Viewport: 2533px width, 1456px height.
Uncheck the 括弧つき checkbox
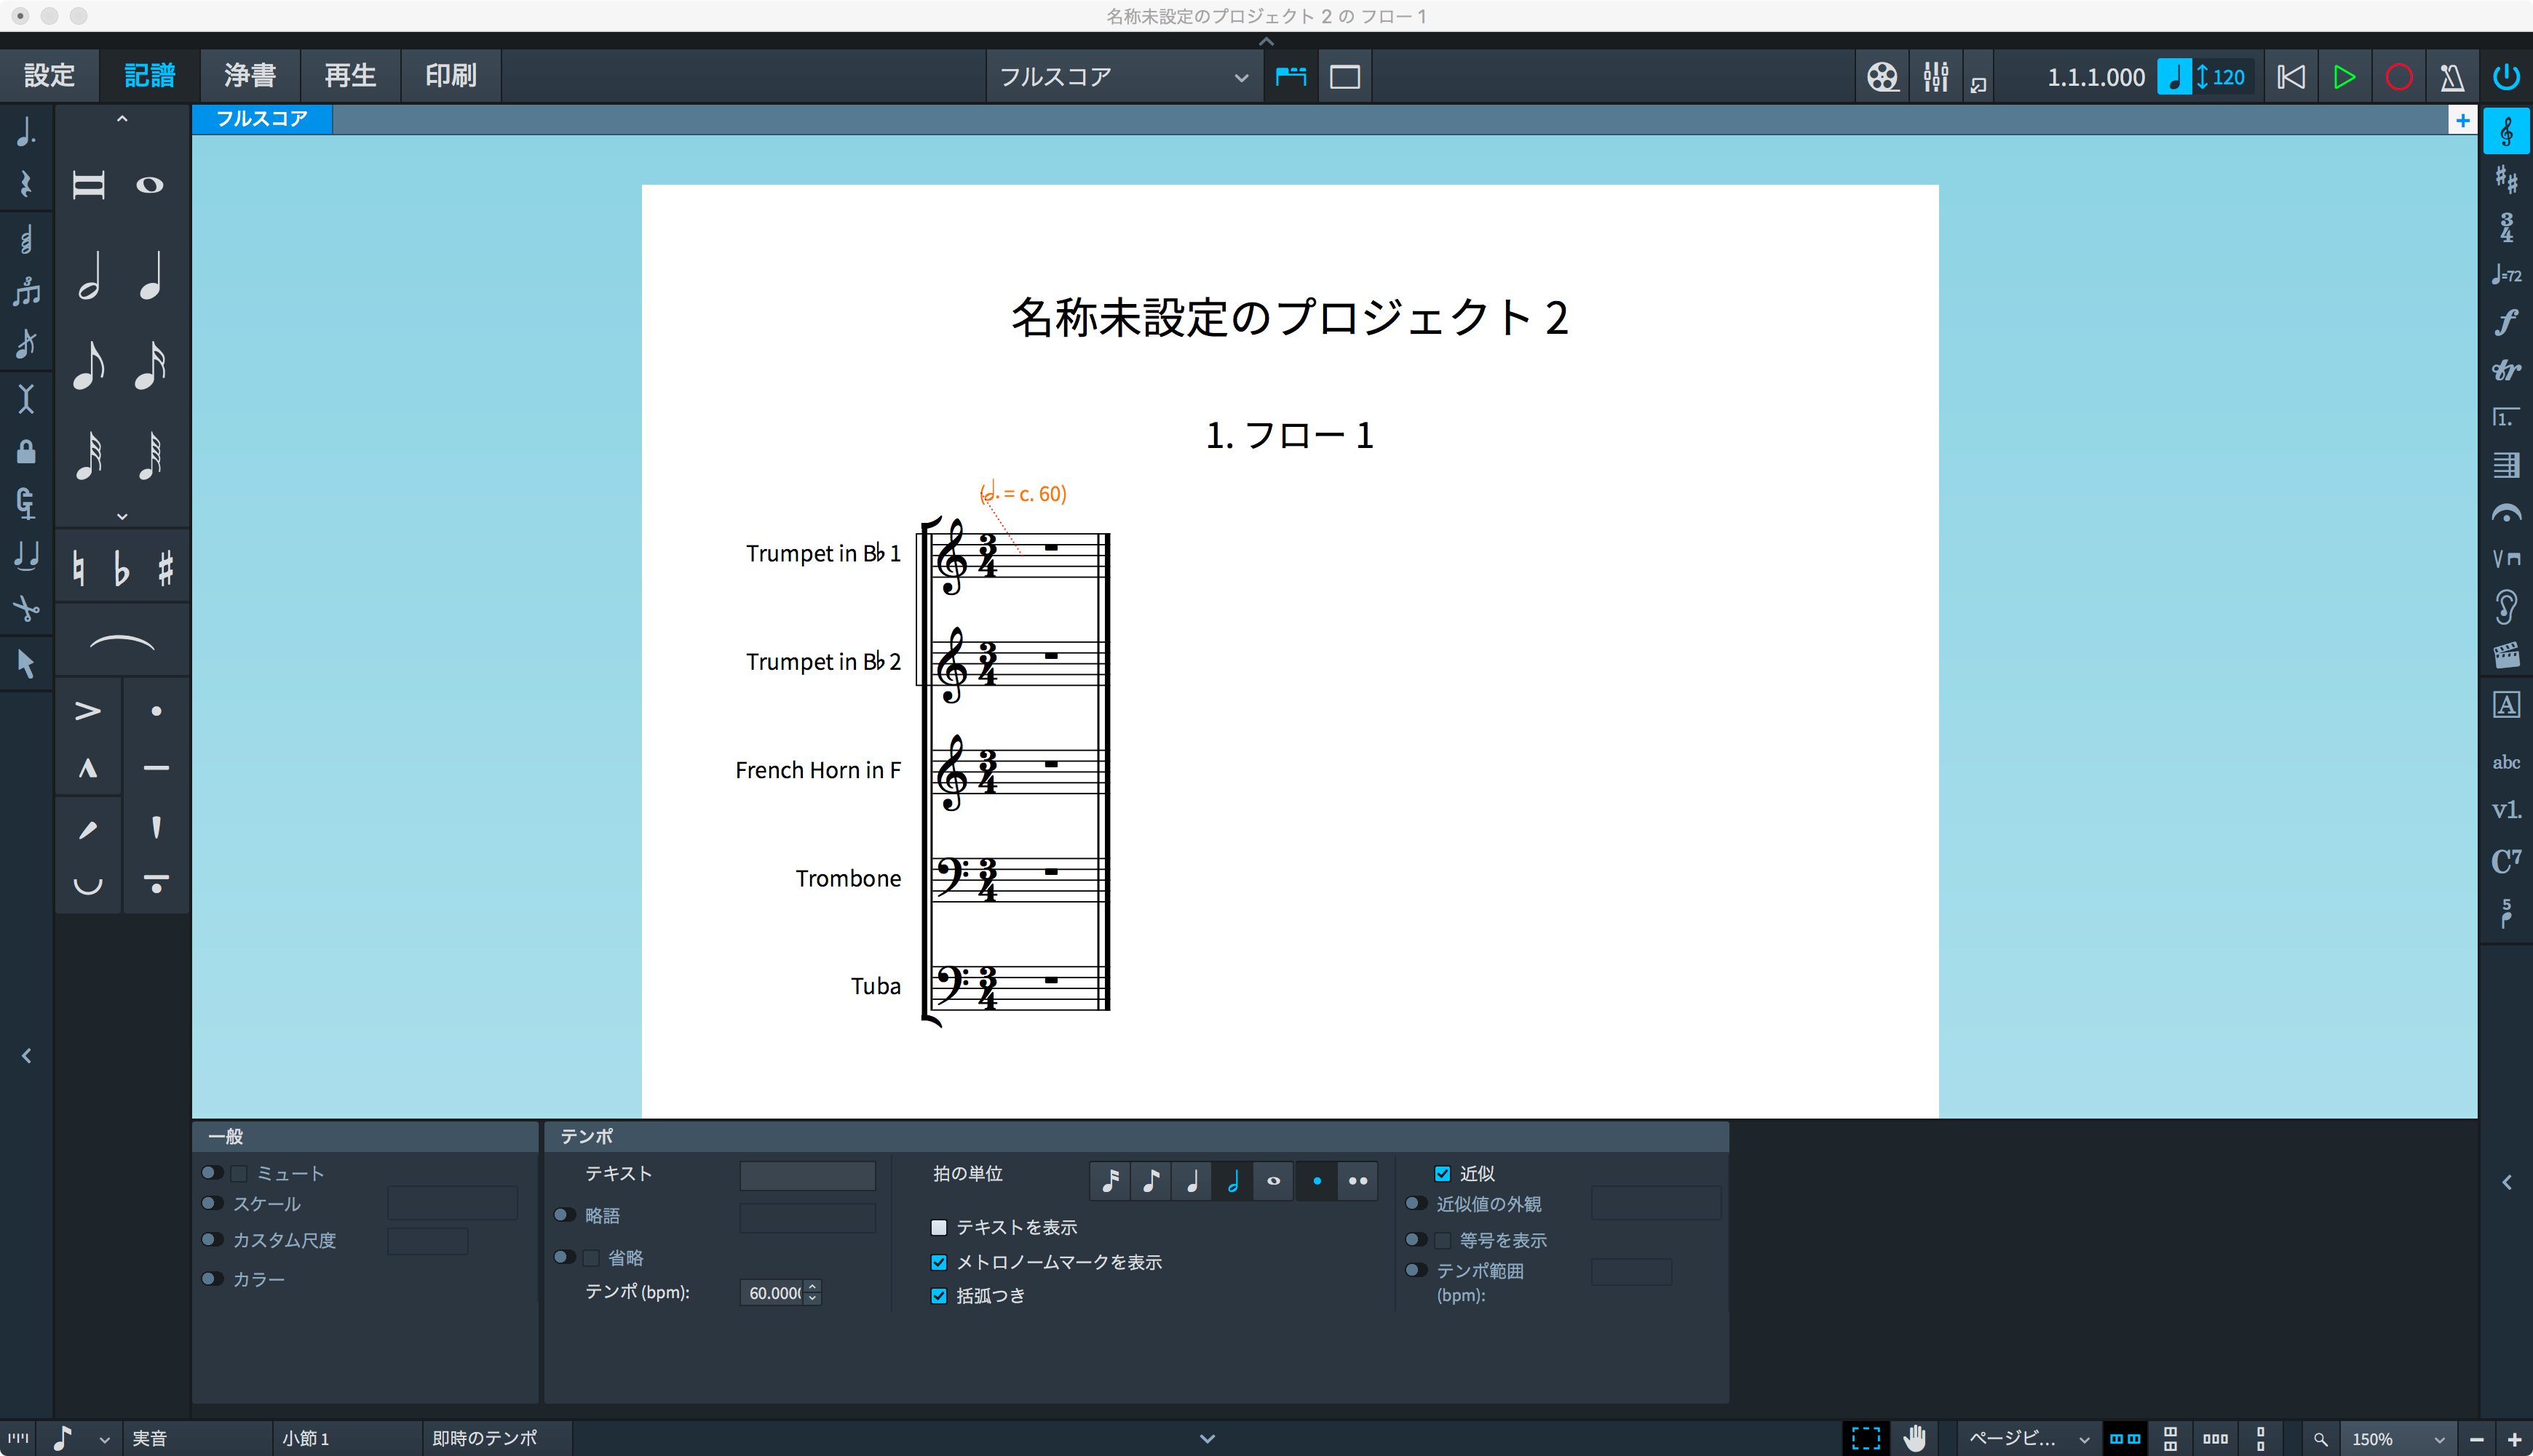939,1296
